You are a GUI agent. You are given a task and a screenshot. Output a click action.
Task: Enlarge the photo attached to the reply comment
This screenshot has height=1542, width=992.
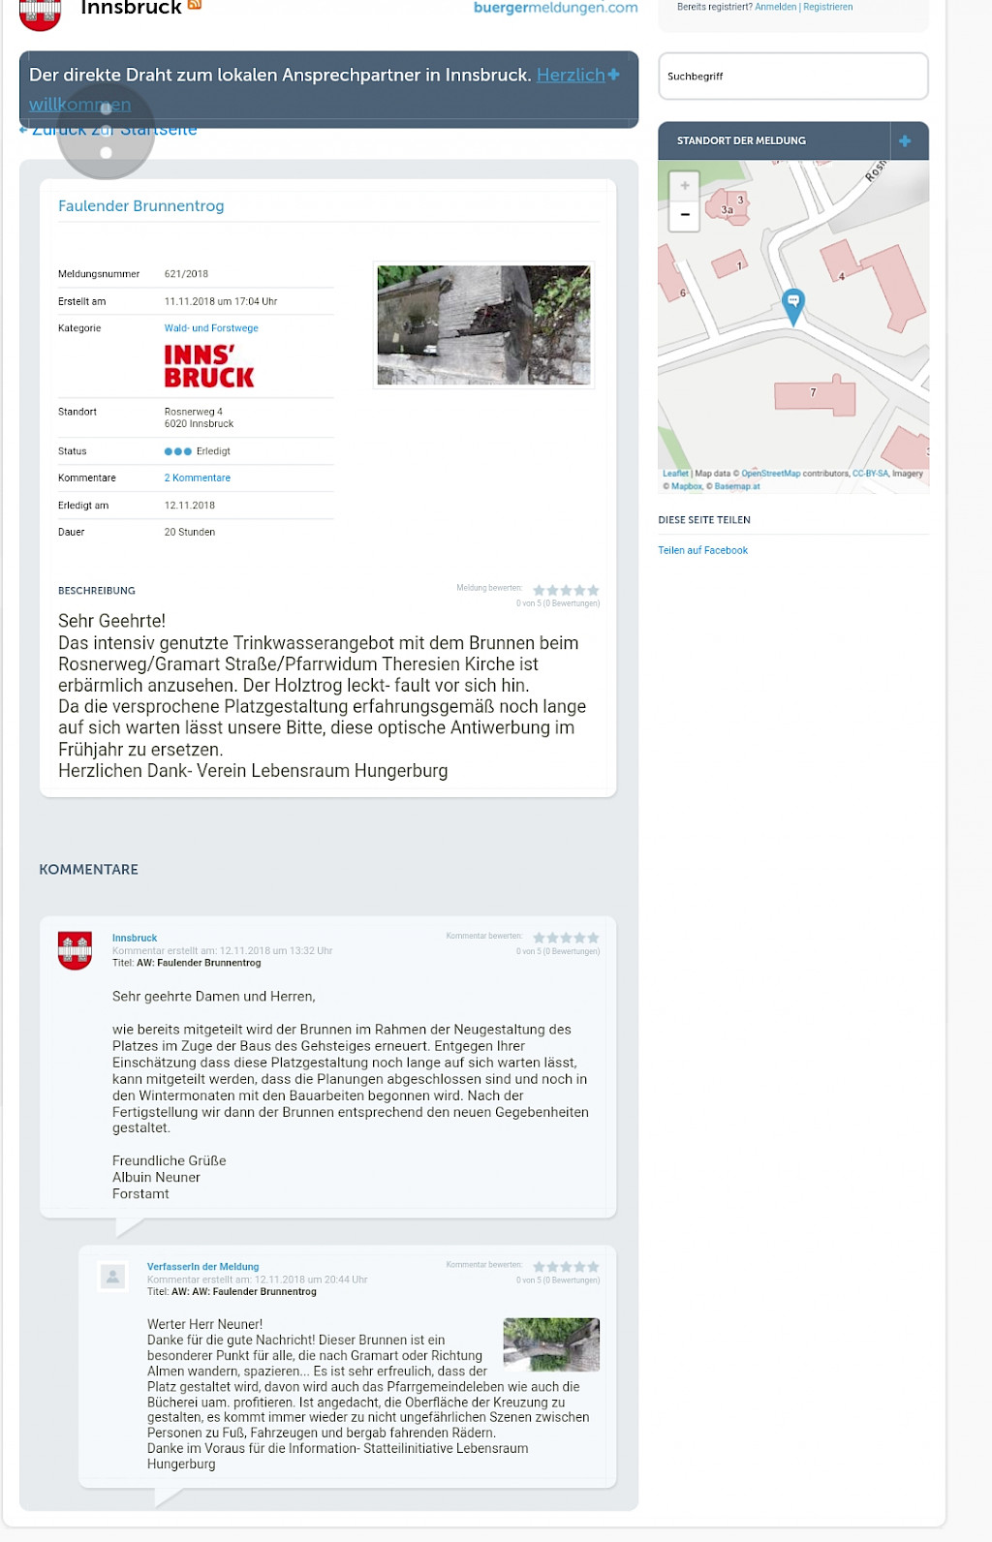click(551, 1344)
